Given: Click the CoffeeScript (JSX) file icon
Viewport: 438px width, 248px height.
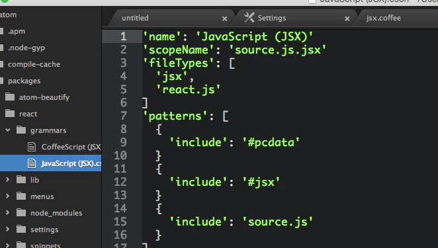Looking at the screenshot, I should pos(32,147).
